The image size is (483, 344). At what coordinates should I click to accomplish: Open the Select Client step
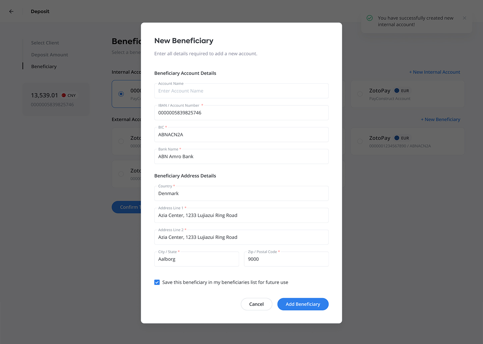(x=45, y=43)
